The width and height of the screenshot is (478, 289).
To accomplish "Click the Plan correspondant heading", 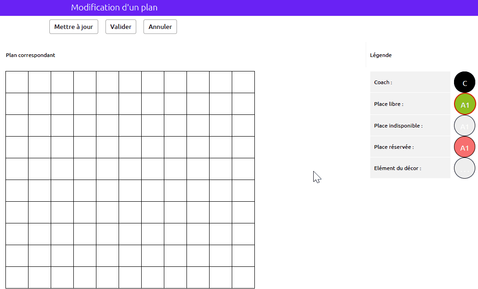I will click(x=30, y=55).
